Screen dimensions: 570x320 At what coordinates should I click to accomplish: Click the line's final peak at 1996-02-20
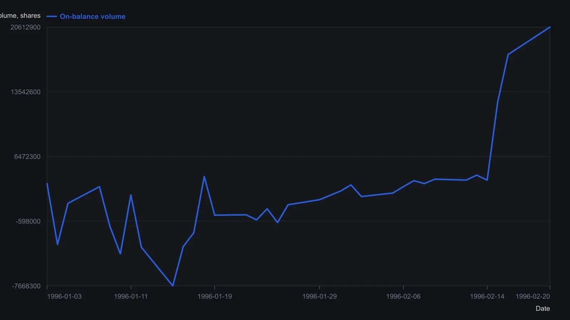550,27
